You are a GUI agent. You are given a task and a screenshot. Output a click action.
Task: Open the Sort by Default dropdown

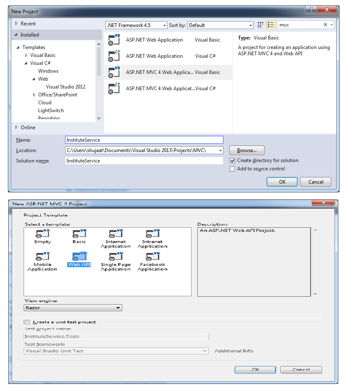click(x=221, y=25)
